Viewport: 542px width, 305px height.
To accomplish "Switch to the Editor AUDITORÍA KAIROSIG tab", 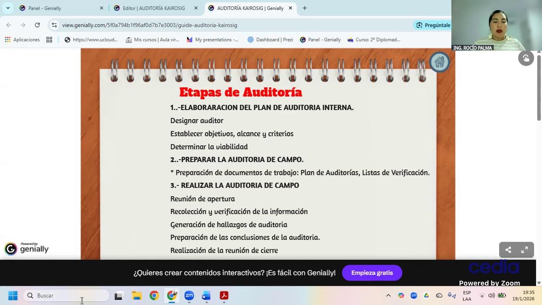I will click(154, 8).
